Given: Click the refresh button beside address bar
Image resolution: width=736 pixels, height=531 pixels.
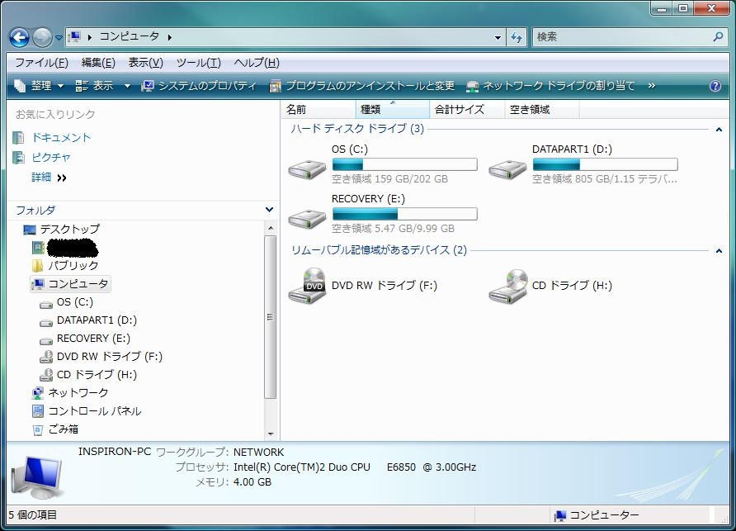Looking at the screenshot, I should (x=517, y=37).
